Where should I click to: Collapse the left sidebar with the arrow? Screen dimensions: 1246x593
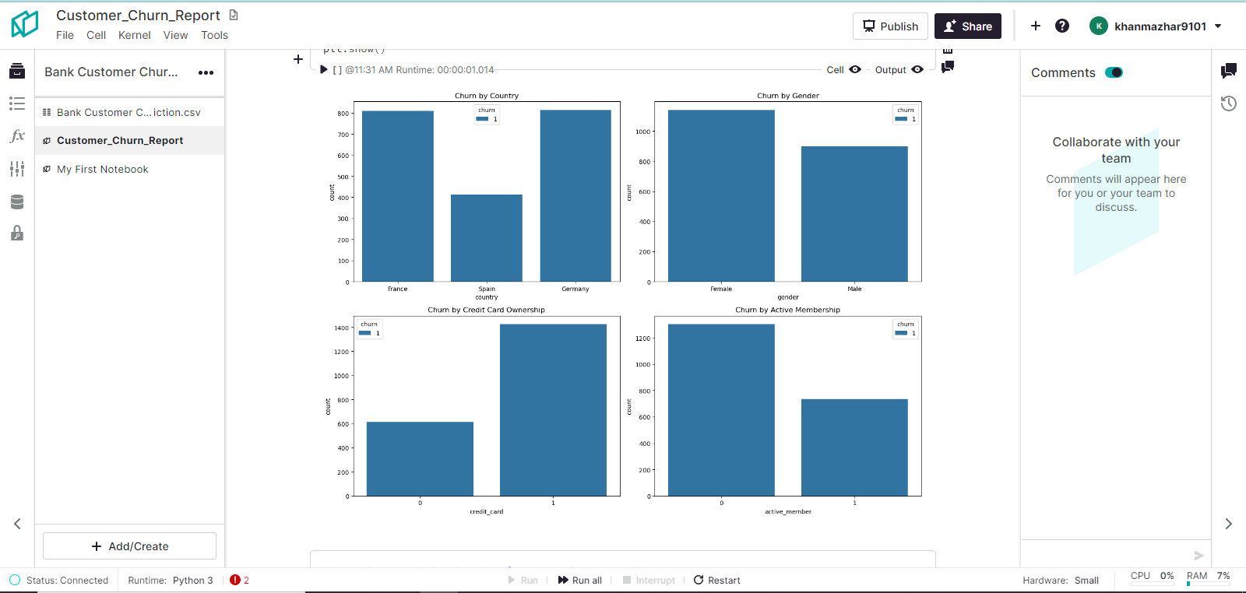[x=17, y=524]
